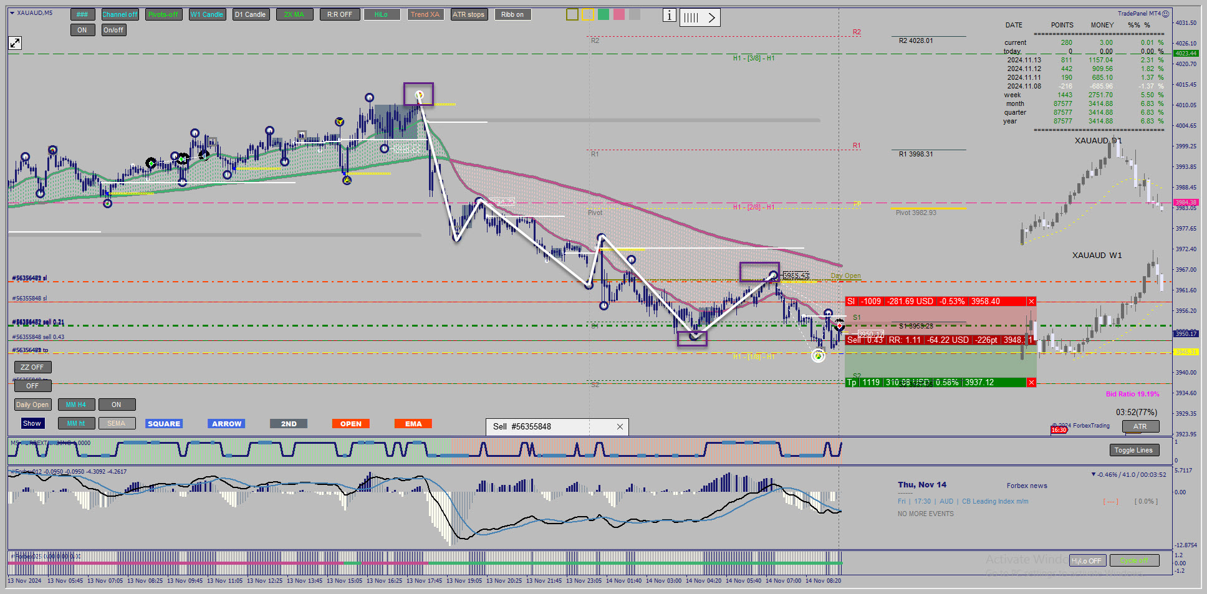Click the 'R1 3998.31' pivot label
This screenshot has width=1207, height=594.
coord(916,155)
